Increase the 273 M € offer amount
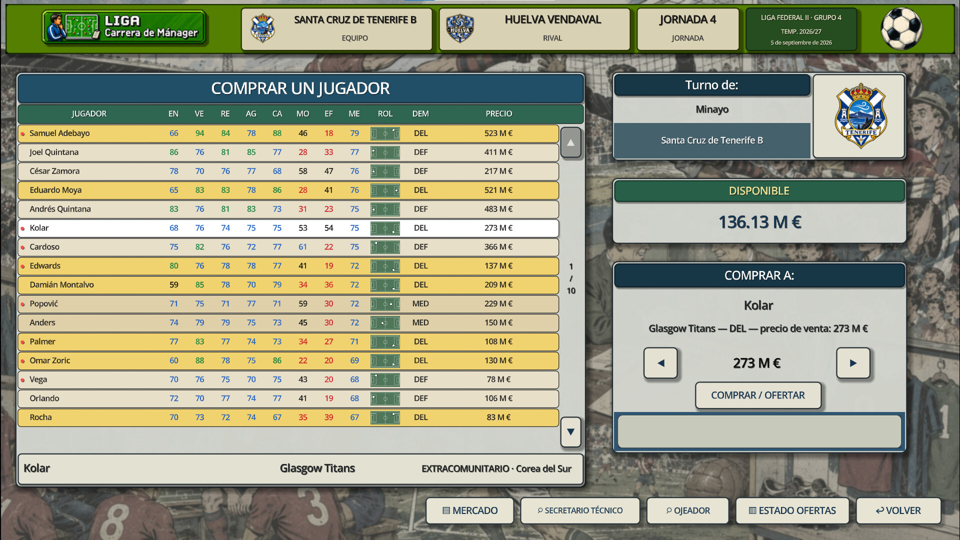 pos(853,363)
